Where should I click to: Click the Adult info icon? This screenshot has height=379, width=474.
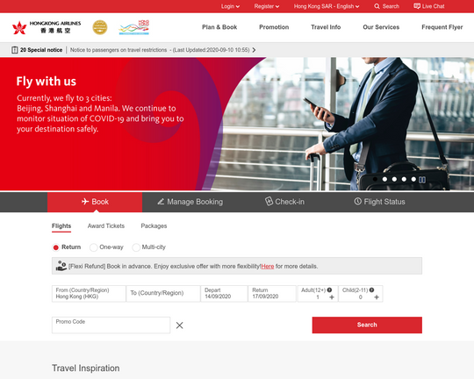[329, 290]
